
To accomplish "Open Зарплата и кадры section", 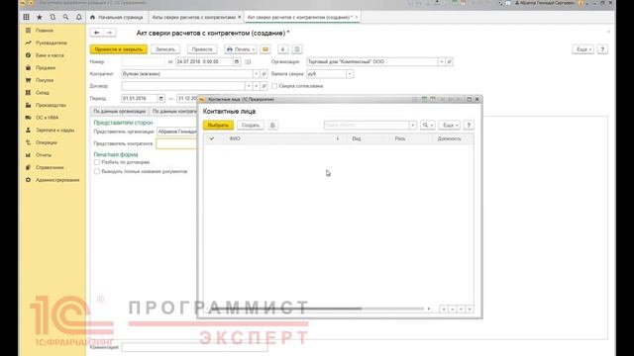I will (55, 130).
